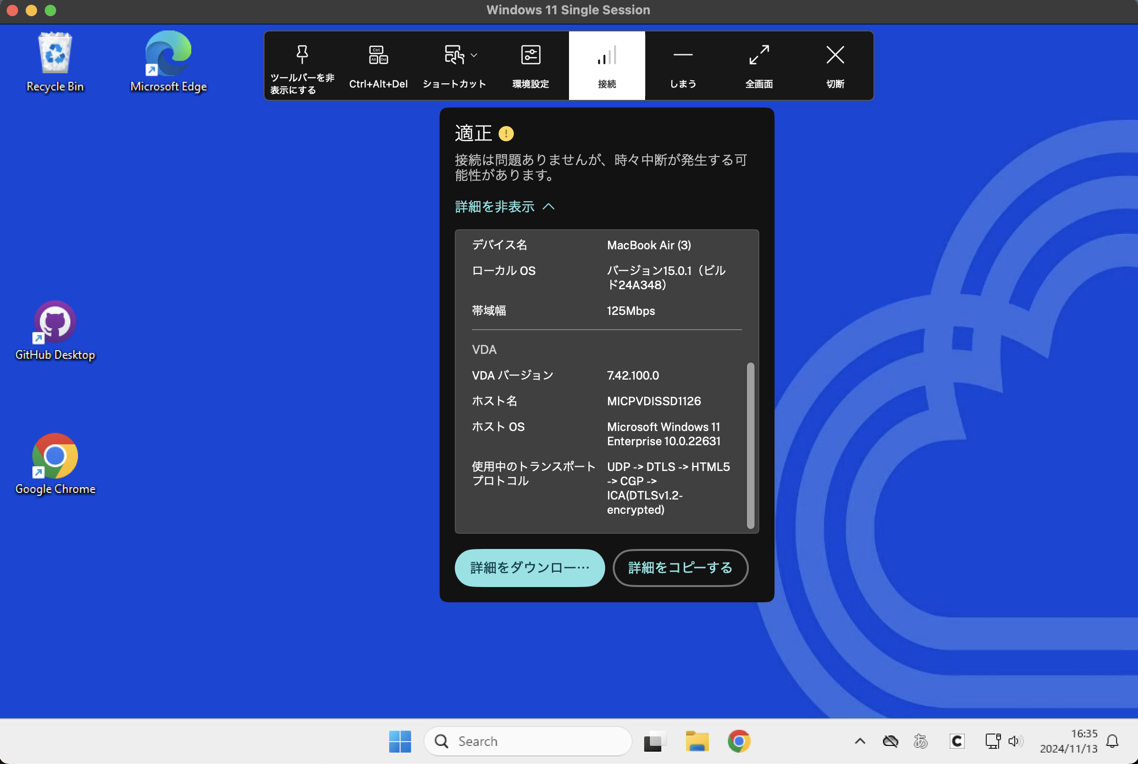This screenshot has width=1138, height=764.
Task: Click the connection details scrollbar
Action: [750, 445]
